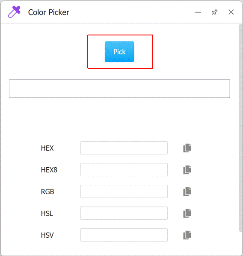Copy the RGB value
Screen dimensions: 243x256
[187, 191]
